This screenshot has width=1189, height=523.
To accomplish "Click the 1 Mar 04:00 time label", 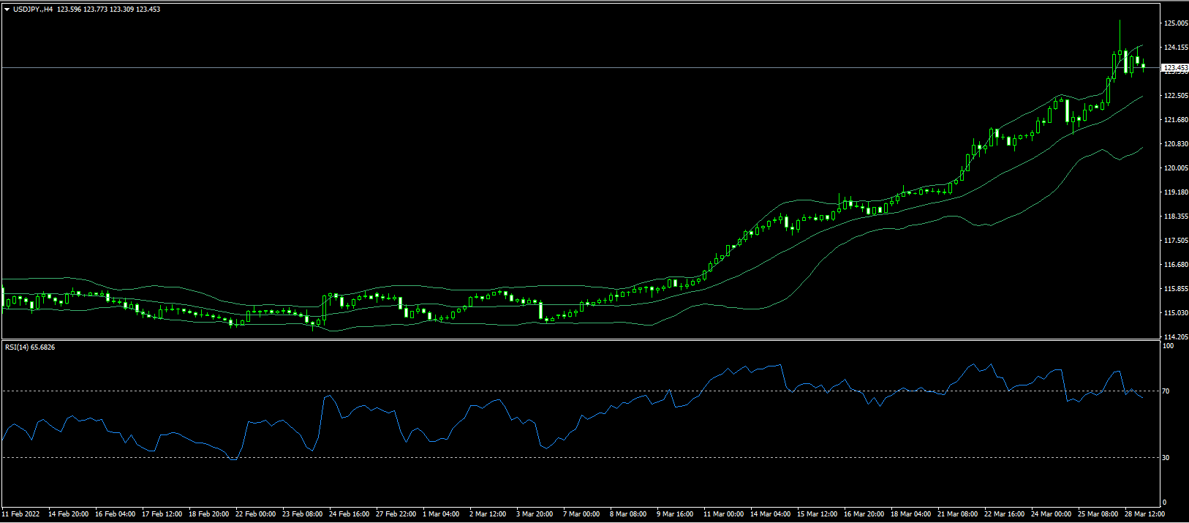I will [x=441, y=514].
